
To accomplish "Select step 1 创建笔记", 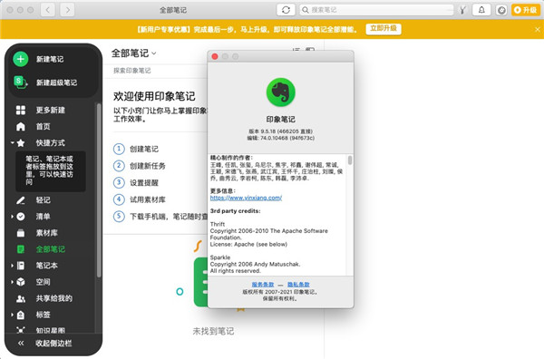I will (x=136, y=149).
